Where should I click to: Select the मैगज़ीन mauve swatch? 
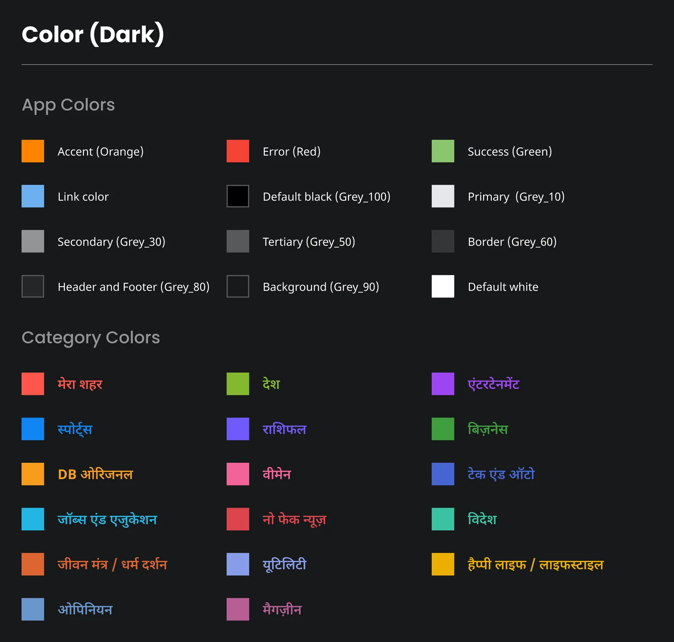[x=238, y=609]
